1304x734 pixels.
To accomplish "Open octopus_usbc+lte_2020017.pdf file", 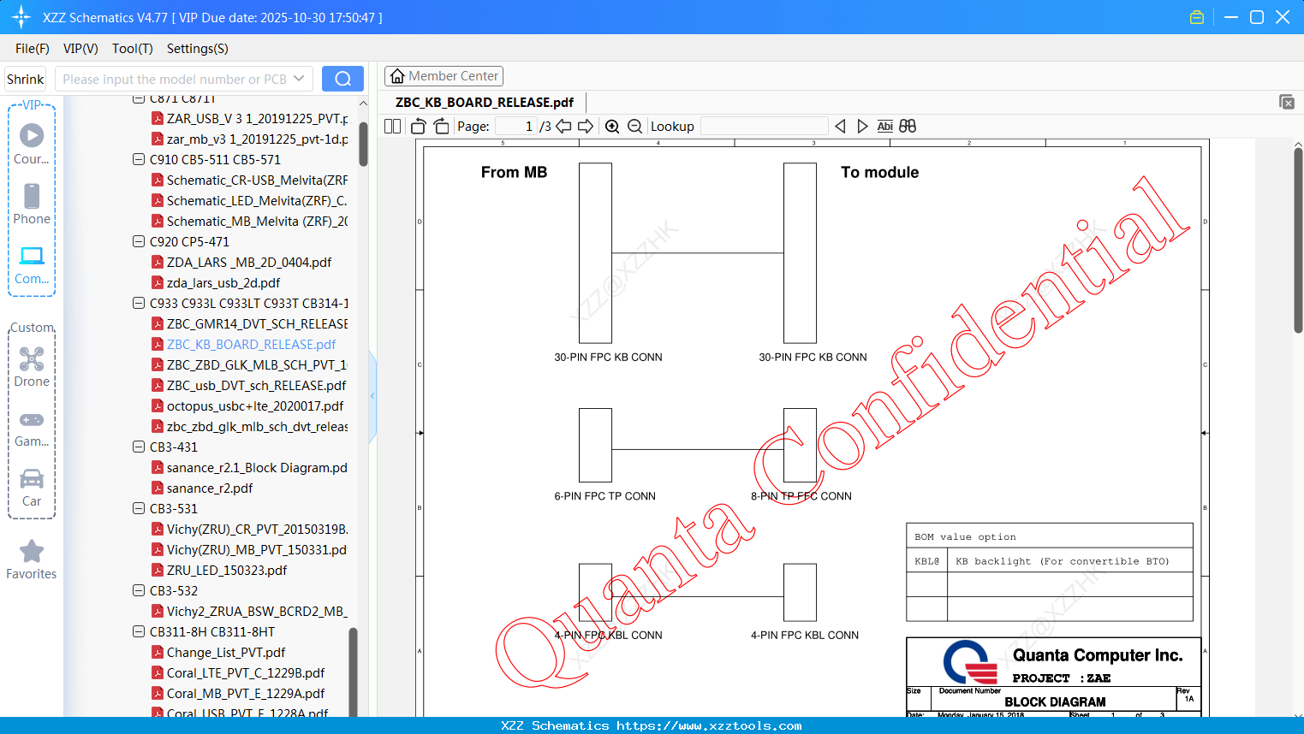I will click(x=255, y=405).
